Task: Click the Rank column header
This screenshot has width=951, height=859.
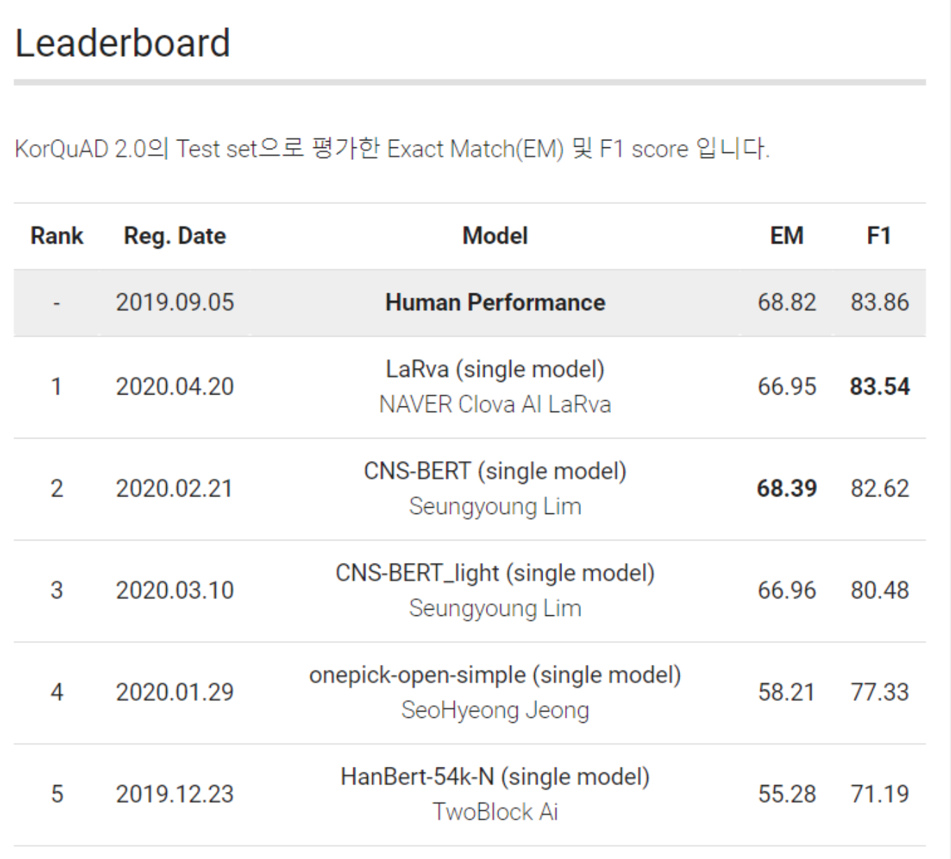Action: click(x=57, y=236)
